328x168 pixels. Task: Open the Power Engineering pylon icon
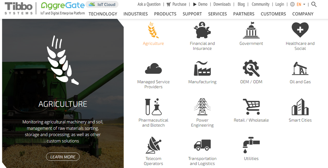[202, 107]
